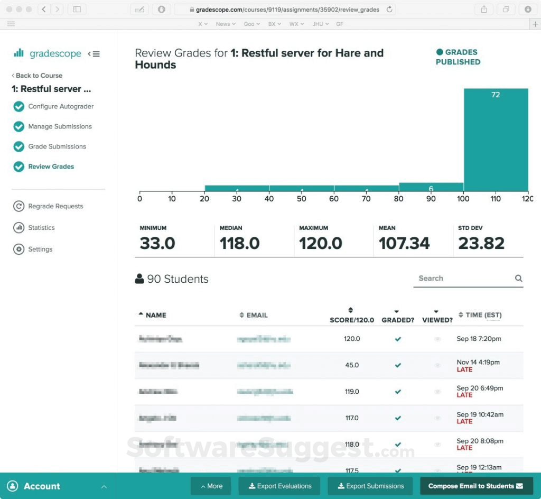Reload the page with the refresh icon
Image resolution: width=541 pixels, height=499 pixels.
pos(389,9)
